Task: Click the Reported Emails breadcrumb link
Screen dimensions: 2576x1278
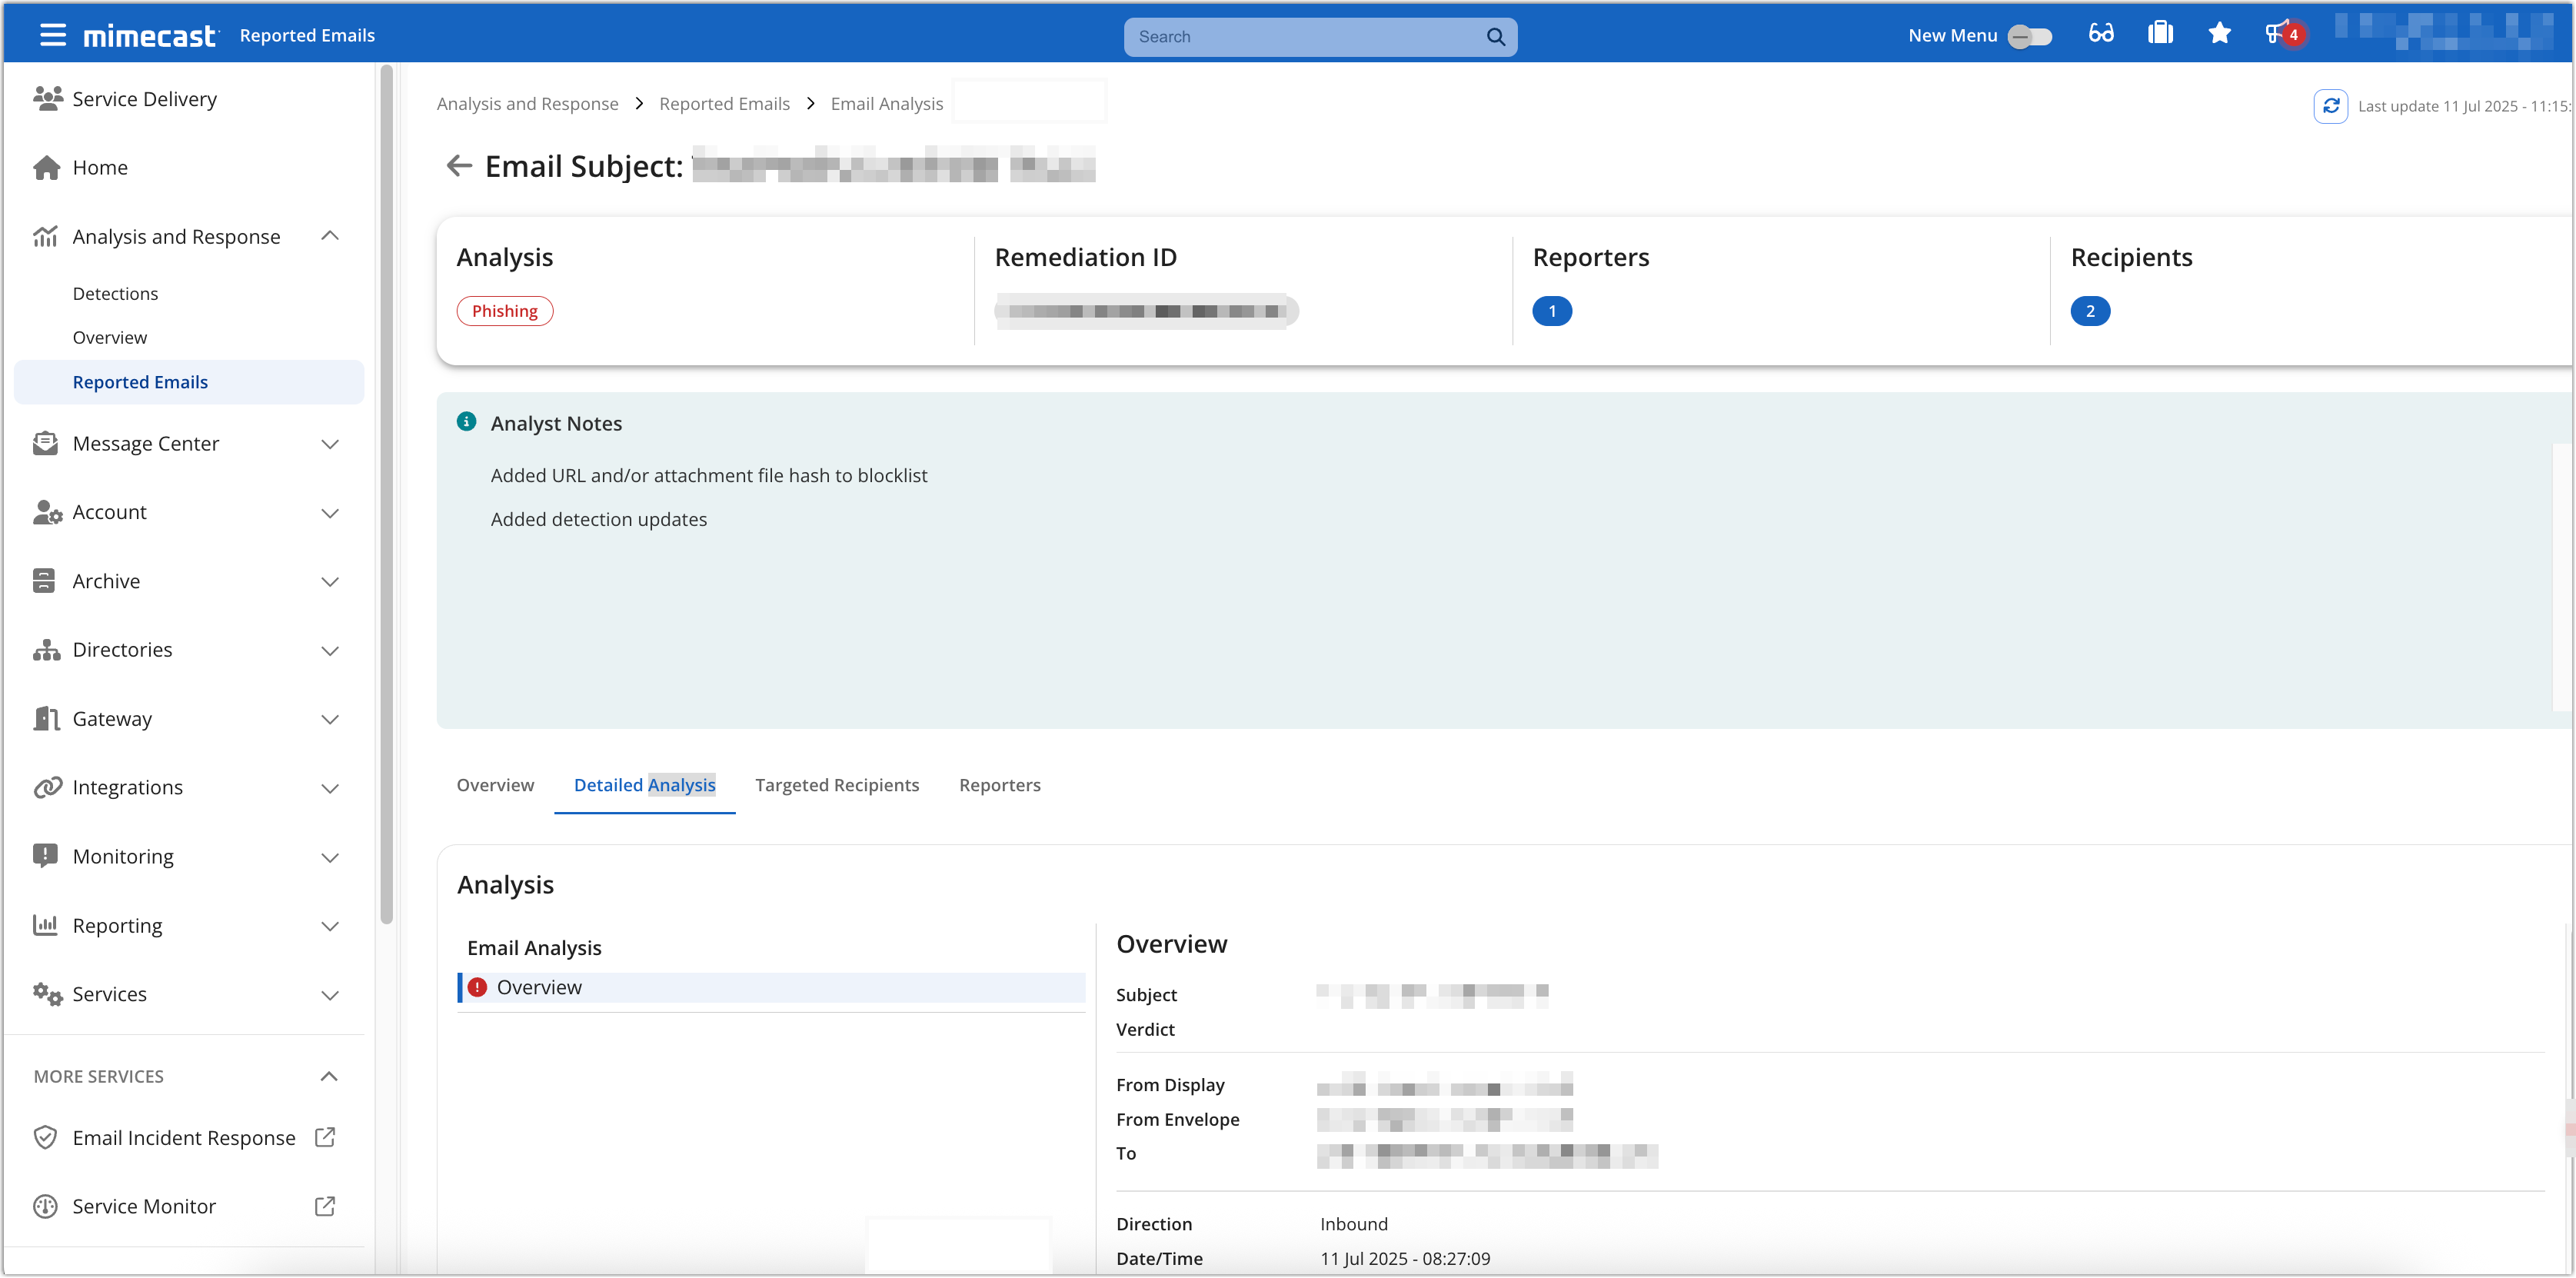Action: pos(724,103)
